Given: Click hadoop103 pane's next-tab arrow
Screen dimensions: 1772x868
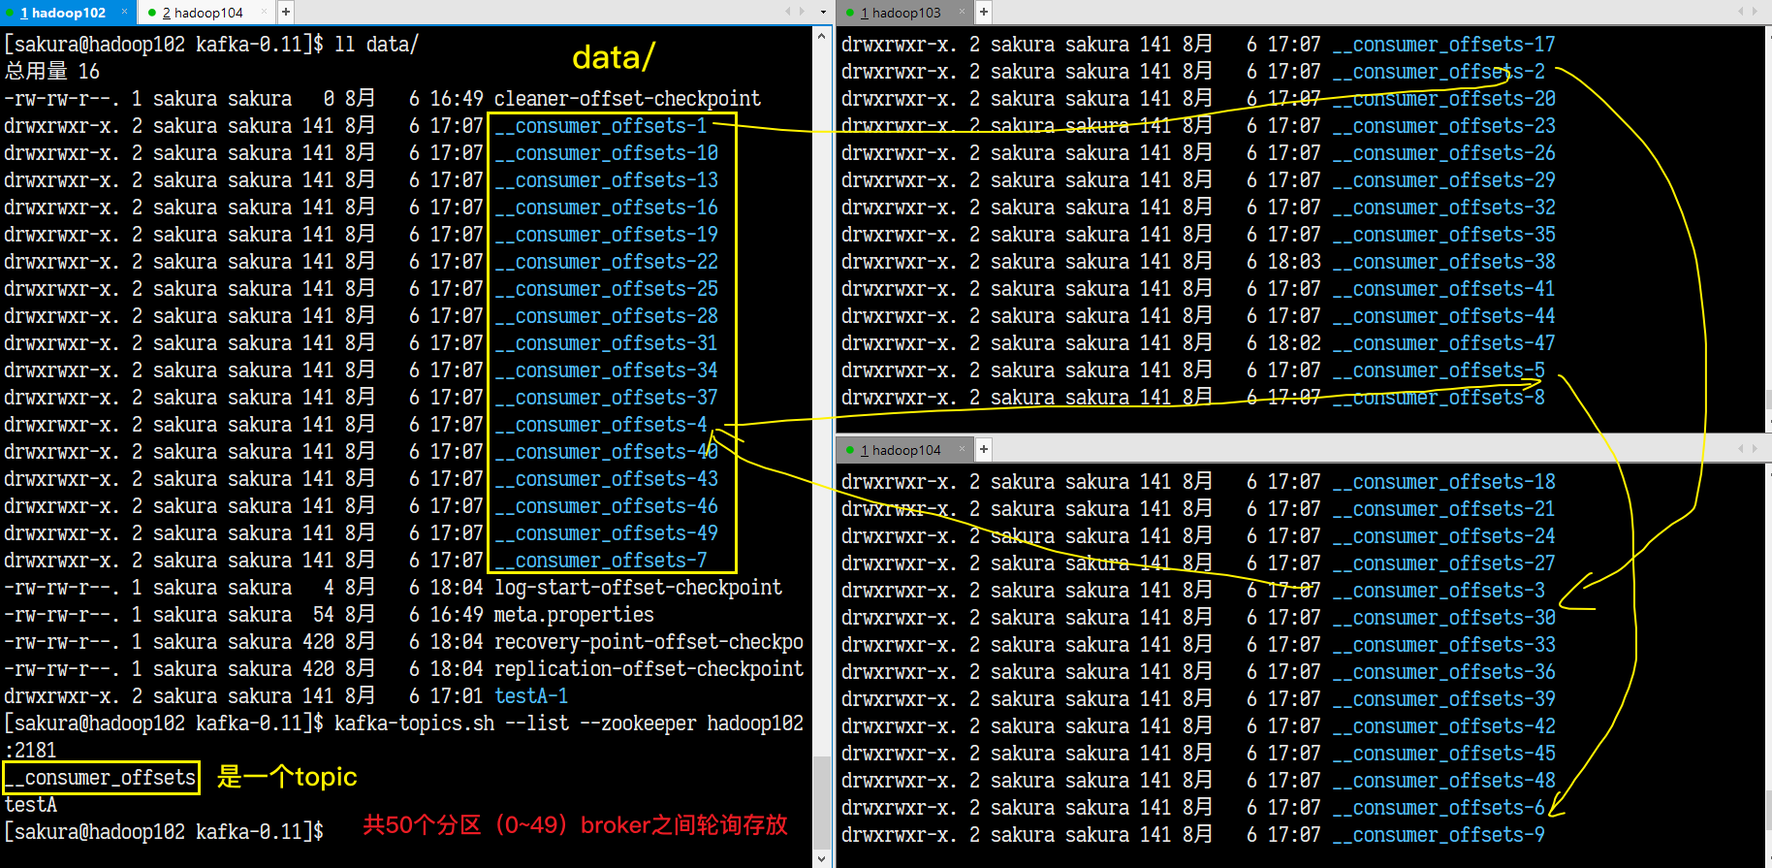Looking at the screenshot, I should coord(1755,13).
